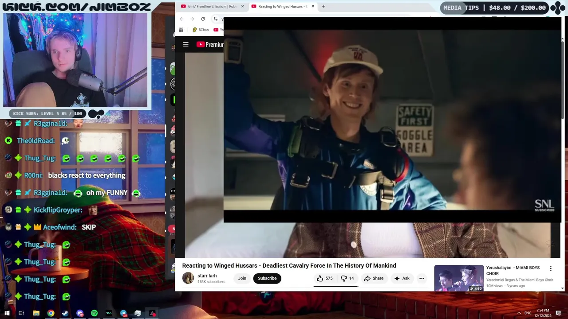Click R00ni's message blacks react to everything

87,175
